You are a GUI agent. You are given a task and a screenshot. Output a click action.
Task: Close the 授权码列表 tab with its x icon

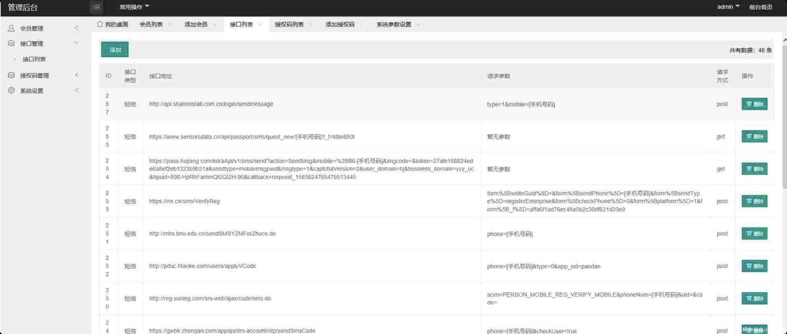click(x=310, y=25)
